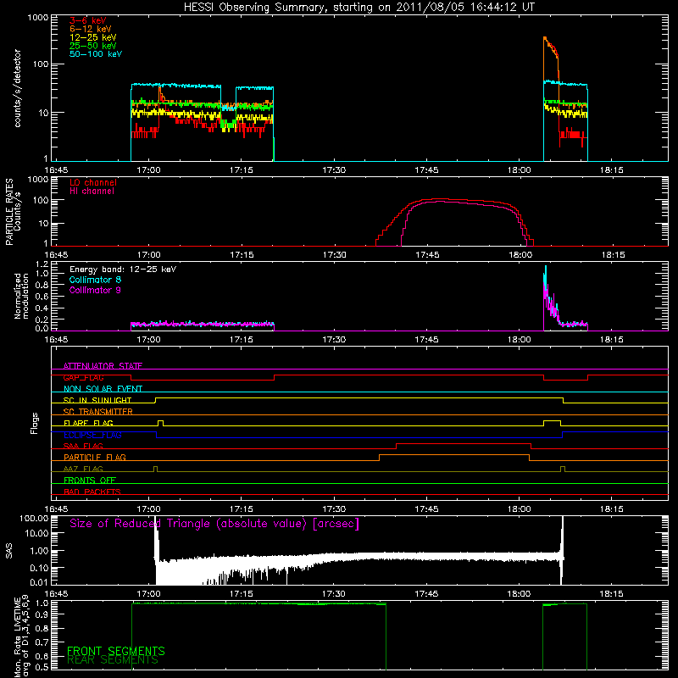
Task: Select the cyan 50-100 keV legend label
Action: coord(96,54)
